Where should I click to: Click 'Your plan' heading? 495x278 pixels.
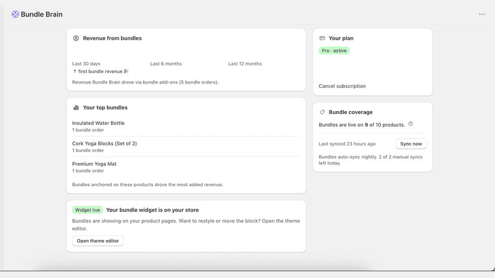[341, 38]
